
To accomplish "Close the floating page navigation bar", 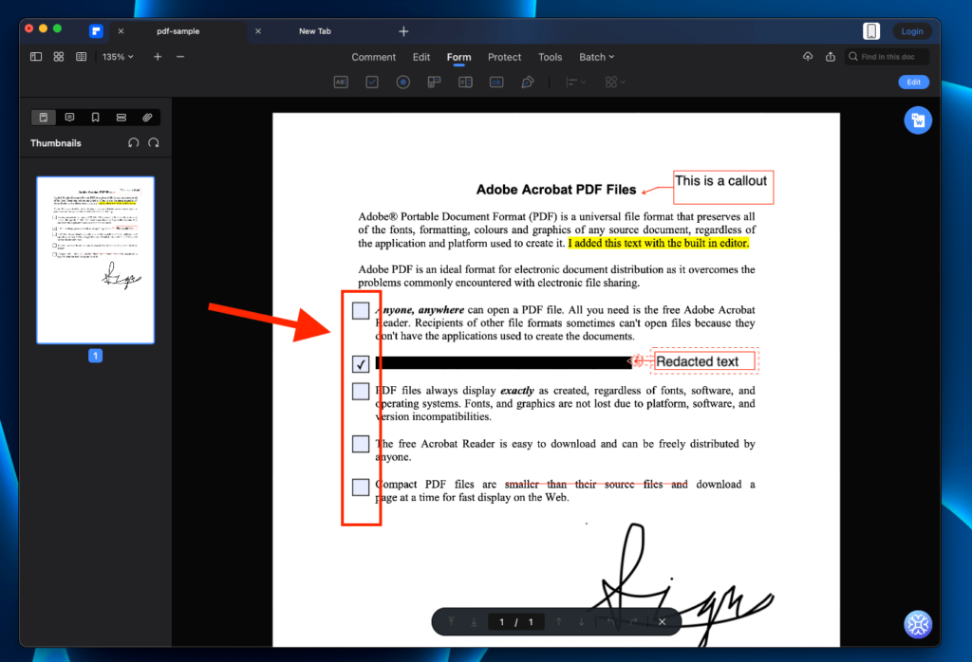I will 662,622.
